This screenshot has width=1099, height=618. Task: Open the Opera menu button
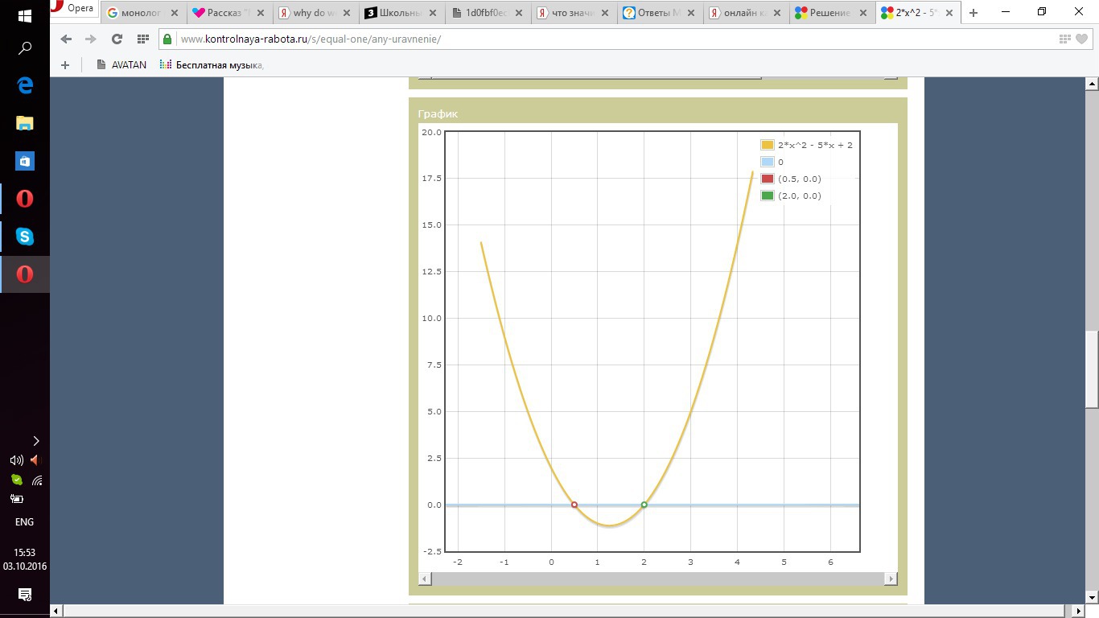coord(72,9)
